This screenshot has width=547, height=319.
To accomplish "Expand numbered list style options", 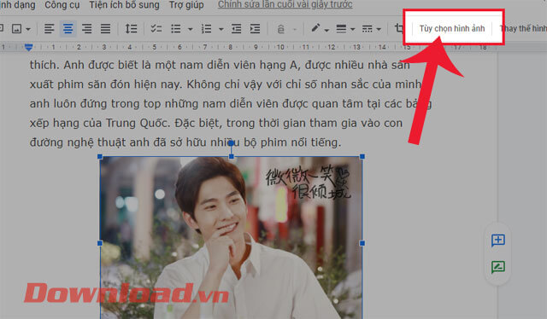I will pos(221,29).
